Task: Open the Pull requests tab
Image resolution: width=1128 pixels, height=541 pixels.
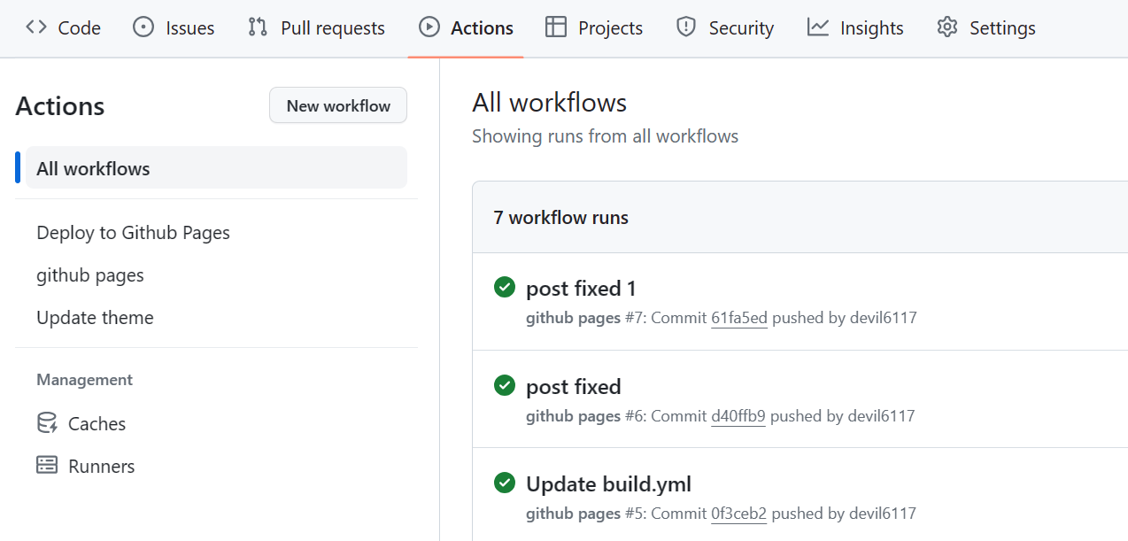Action: pyautogui.click(x=316, y=28)
